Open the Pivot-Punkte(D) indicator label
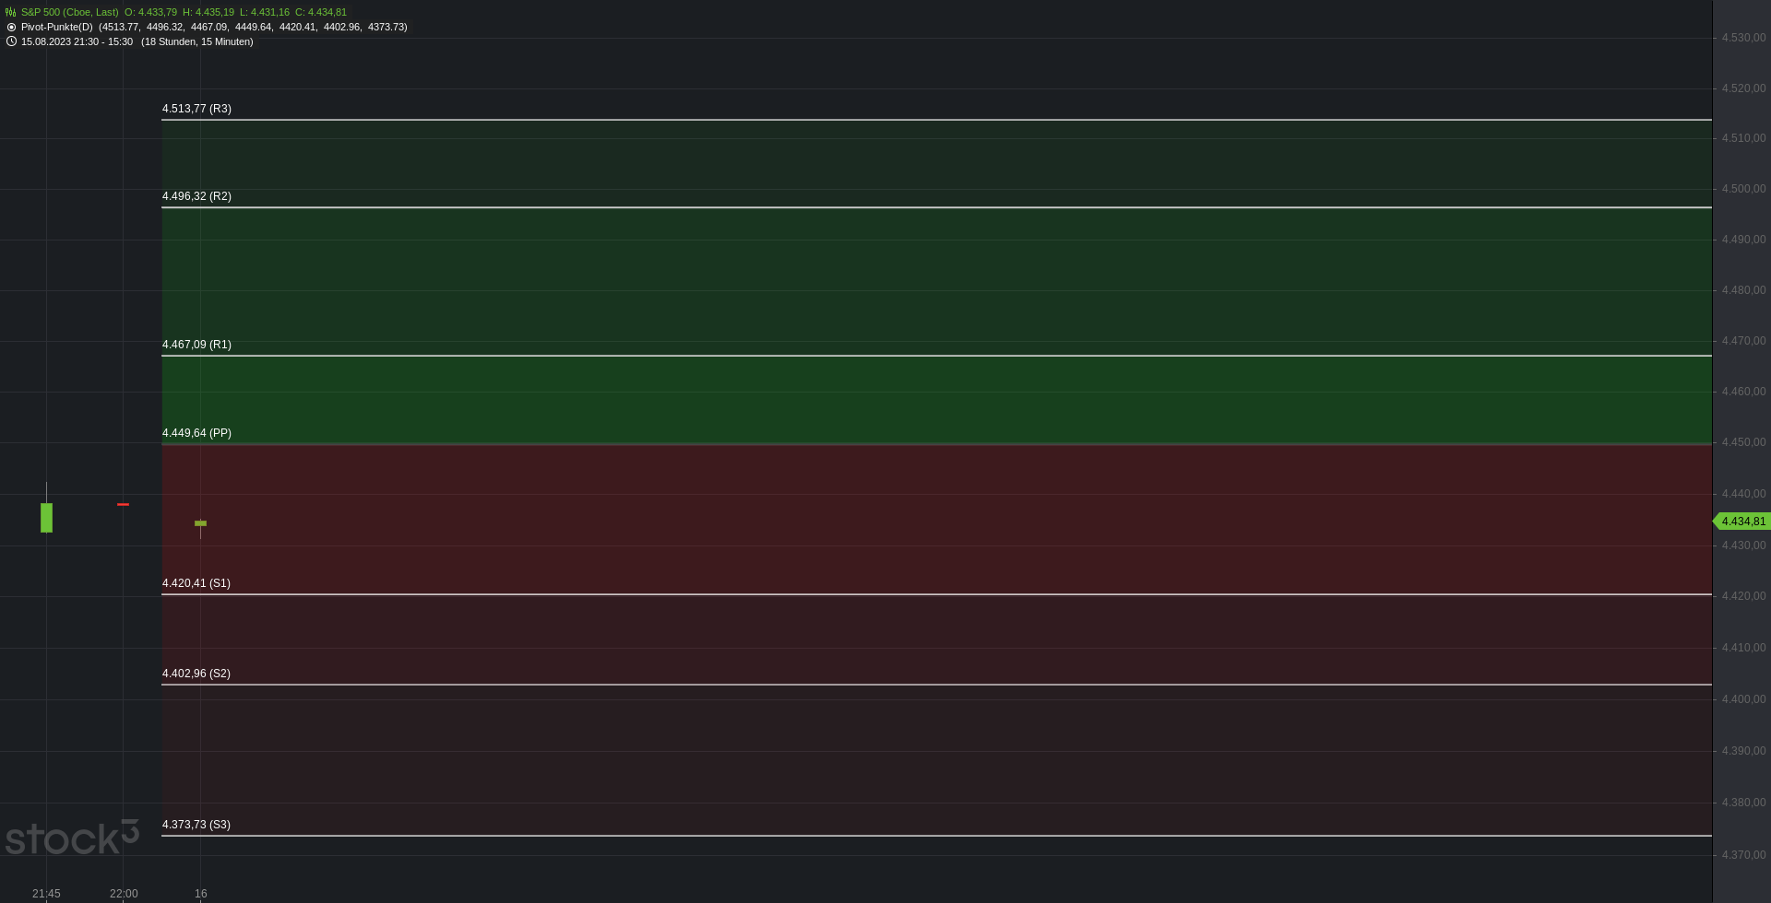The height and width of the screenshot is (903, 1771). [56, 27]
